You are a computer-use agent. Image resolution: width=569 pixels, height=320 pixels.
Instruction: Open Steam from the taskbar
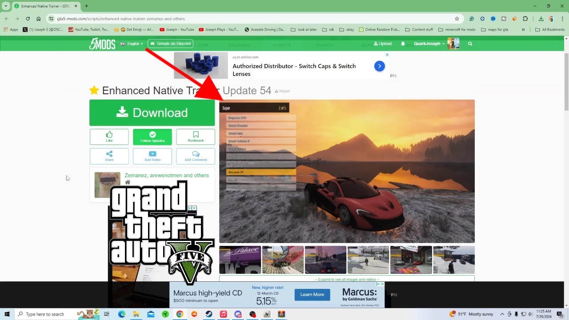pos(208,314)
